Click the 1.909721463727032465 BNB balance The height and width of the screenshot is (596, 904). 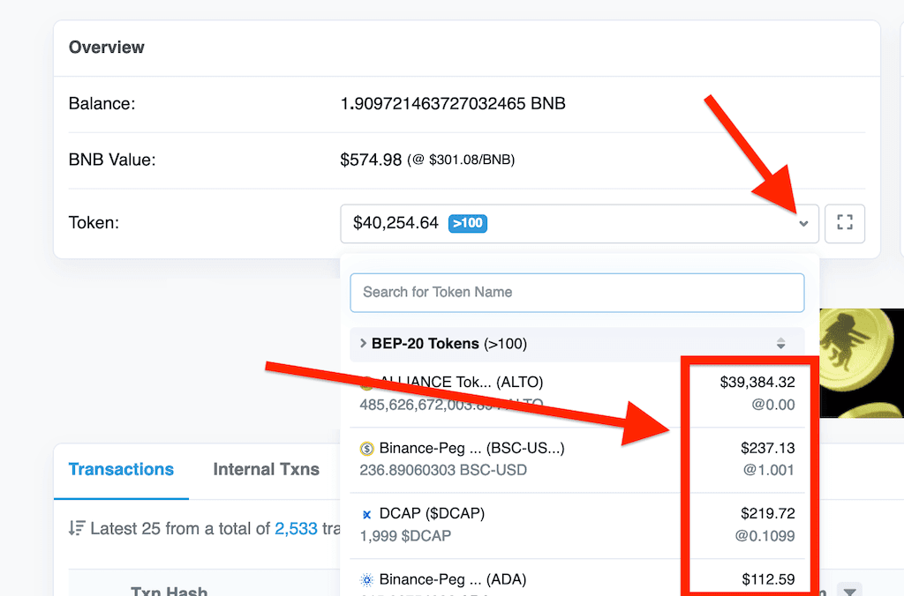(x=453, y=104)
